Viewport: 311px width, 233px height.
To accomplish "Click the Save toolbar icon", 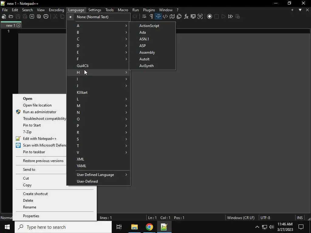I will (18, 16).
